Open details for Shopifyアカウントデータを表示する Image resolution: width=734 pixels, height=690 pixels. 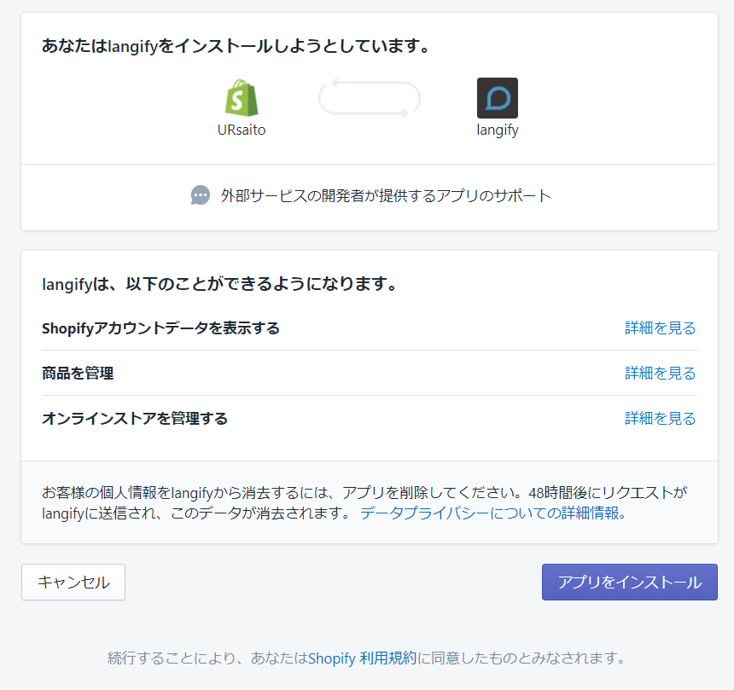660,328
